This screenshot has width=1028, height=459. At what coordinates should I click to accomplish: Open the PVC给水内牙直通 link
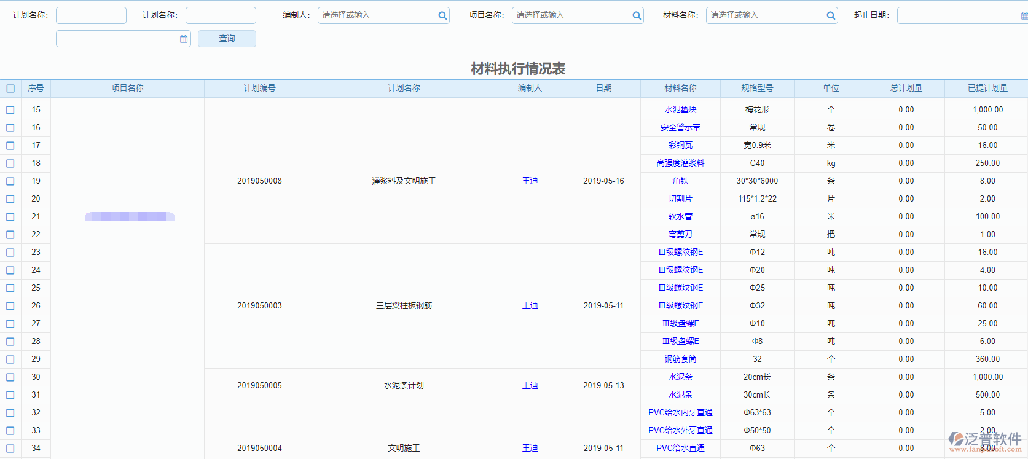(680, 413)
